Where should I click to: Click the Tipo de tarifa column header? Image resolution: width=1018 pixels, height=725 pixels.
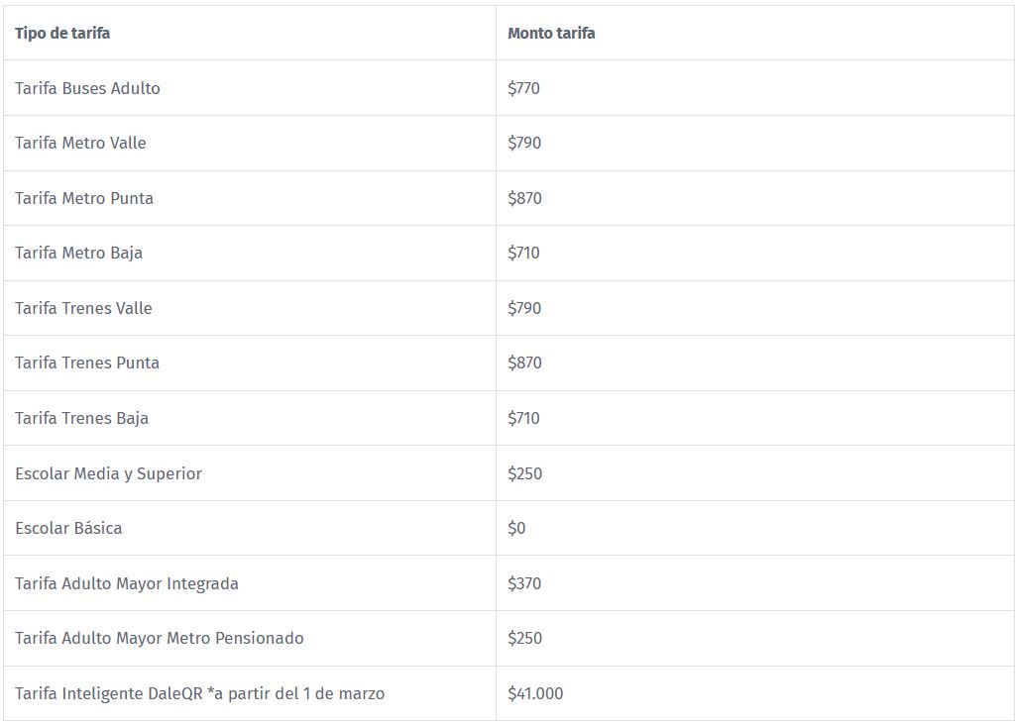62,33
